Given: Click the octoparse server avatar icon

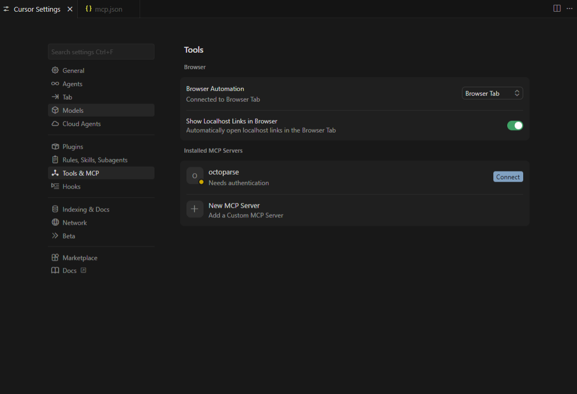Looking at the screenshot, I should point(194,176).
